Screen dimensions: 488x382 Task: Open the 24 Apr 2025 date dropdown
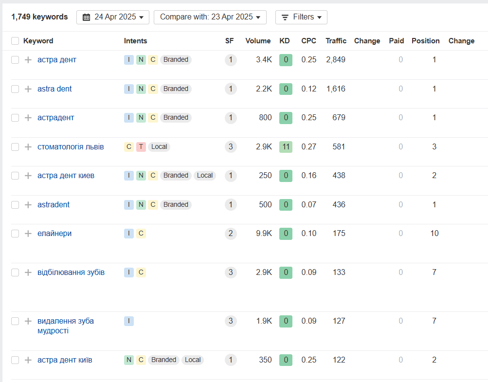(x=113, y=17)
